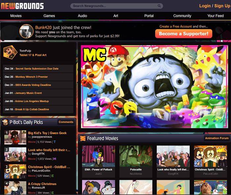Open Look who finally left thei… featured thumbnail
The width and height of the screenshot is (231, 195).
coord(173,156)
